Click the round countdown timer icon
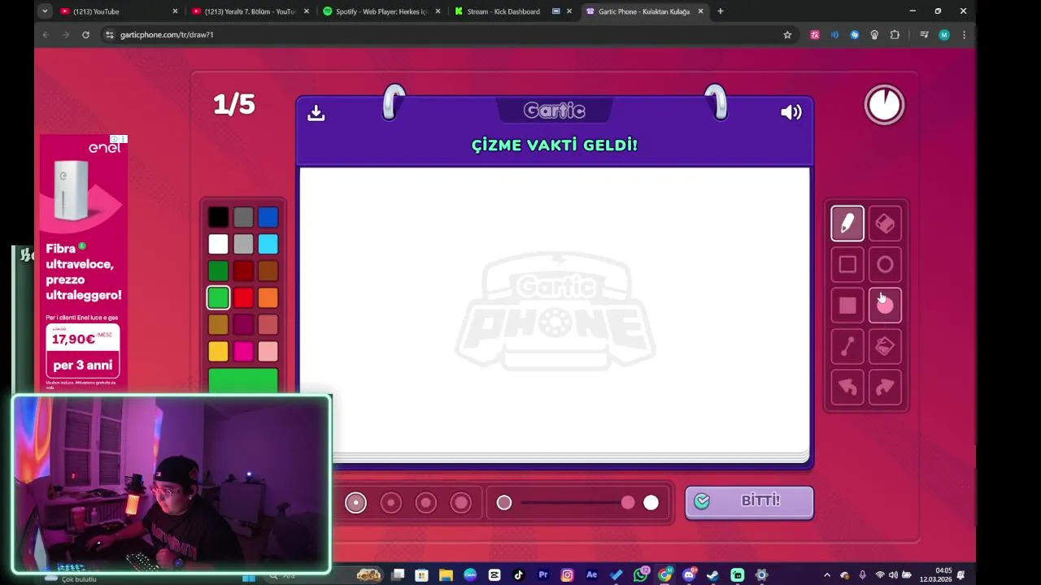The image size is (1041, 585). (x=884, y=105)
